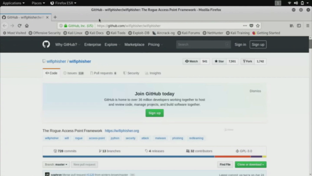Open Exploit-DB bookmark
The image size is (312, 176).
(138, 33)
